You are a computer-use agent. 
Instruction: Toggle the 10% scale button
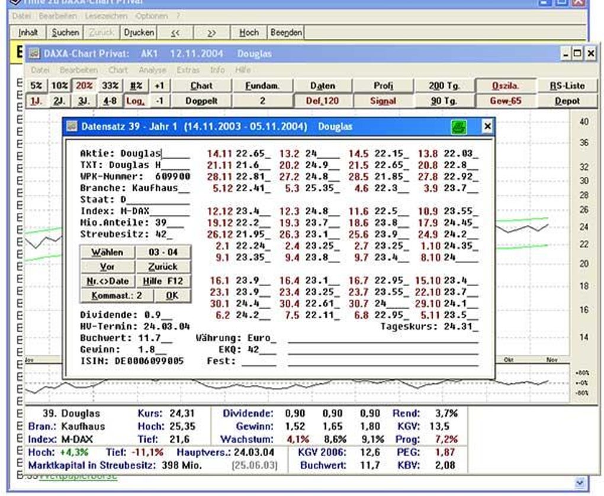(60, 85)
